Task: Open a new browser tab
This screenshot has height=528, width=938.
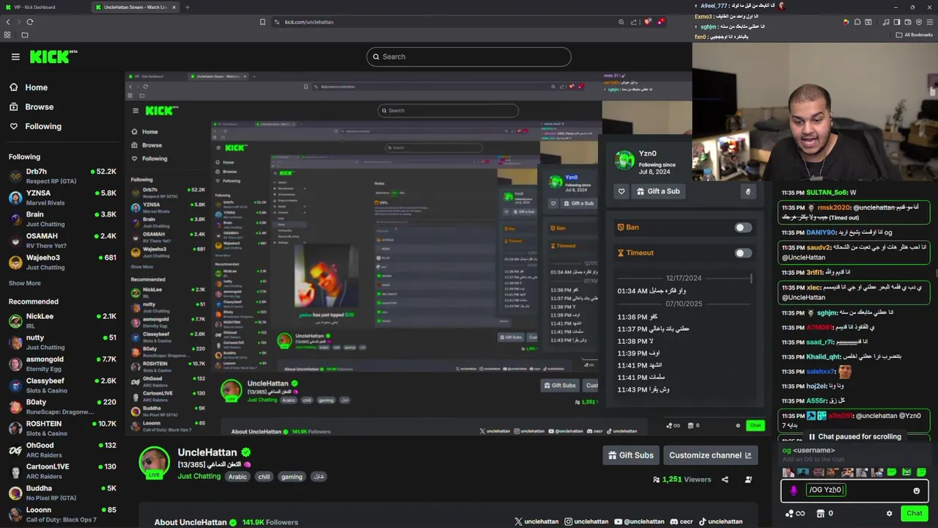Action: 187,7
